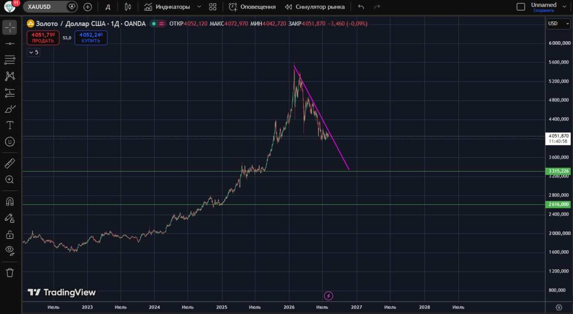Click the Сохранить save link

click(x=543, y=10)
